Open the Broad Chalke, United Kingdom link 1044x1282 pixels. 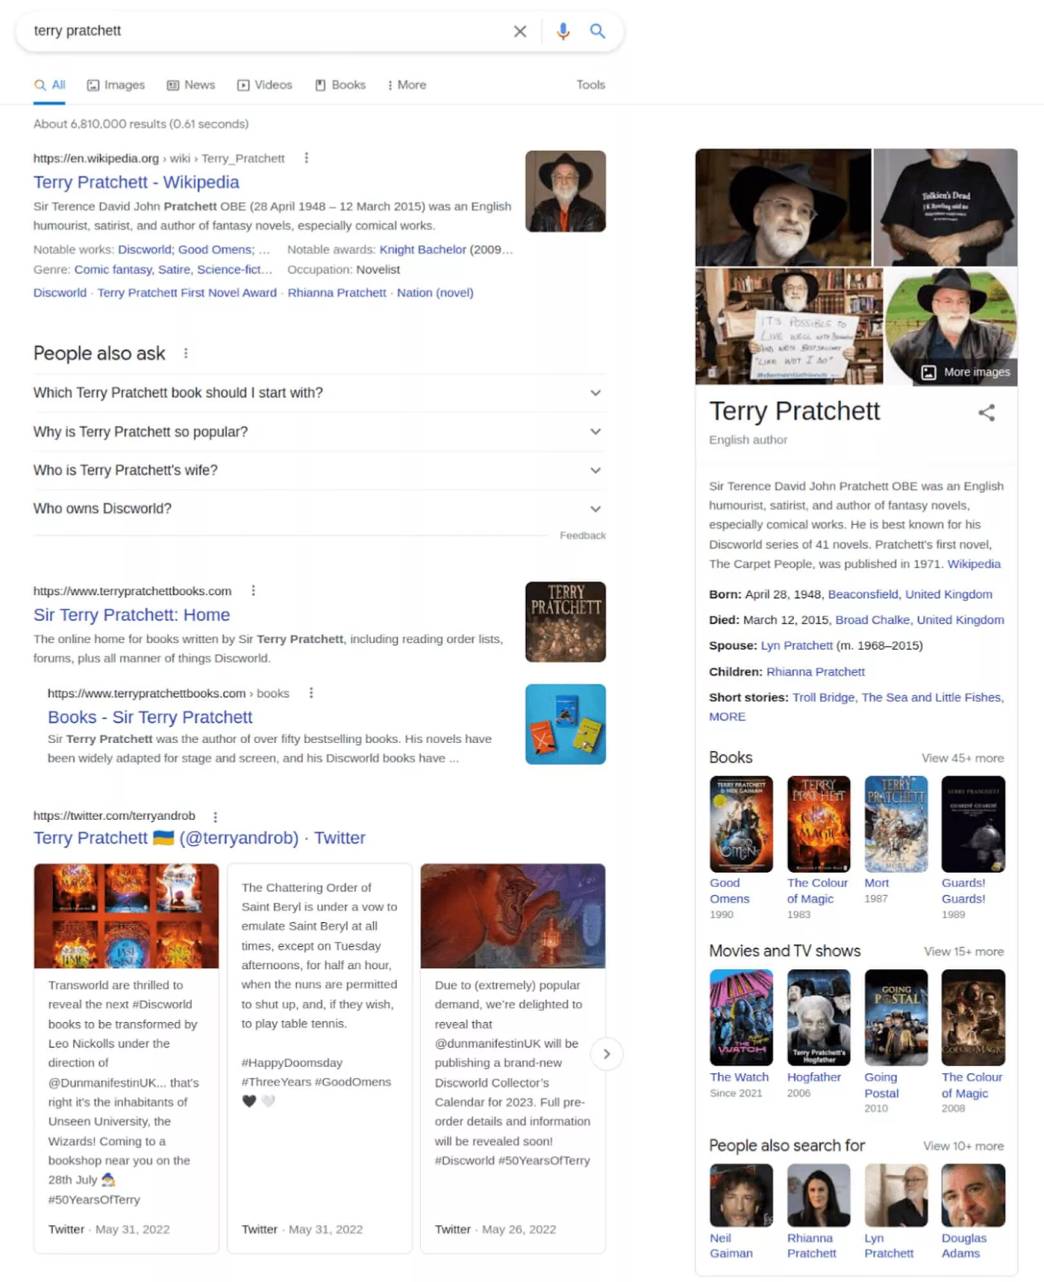(x=920, y=620)
